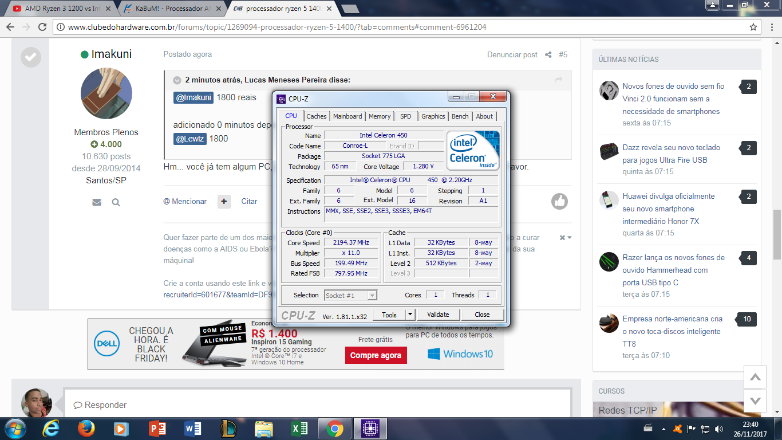782x440 pixels.
Task: Open the Windows Start menu
Action: click(14, 429)
